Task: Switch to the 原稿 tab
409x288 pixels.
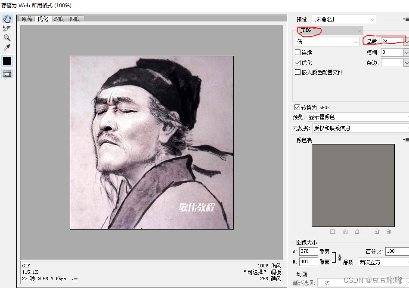Action: click(x=27, y=19)
